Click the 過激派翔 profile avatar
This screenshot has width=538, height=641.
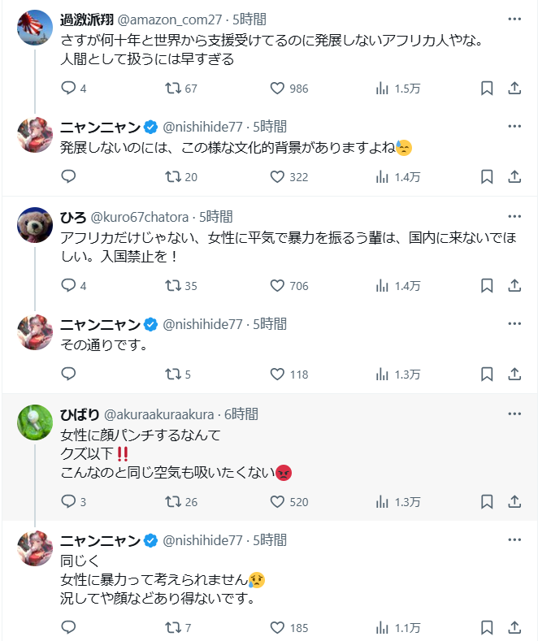(35, 28)
